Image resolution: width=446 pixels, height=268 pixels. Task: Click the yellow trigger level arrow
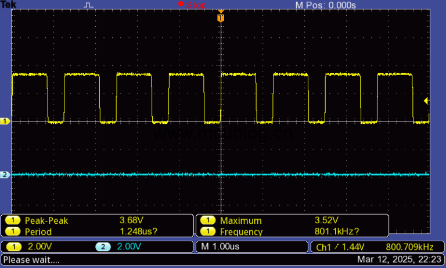coord(426,101)
